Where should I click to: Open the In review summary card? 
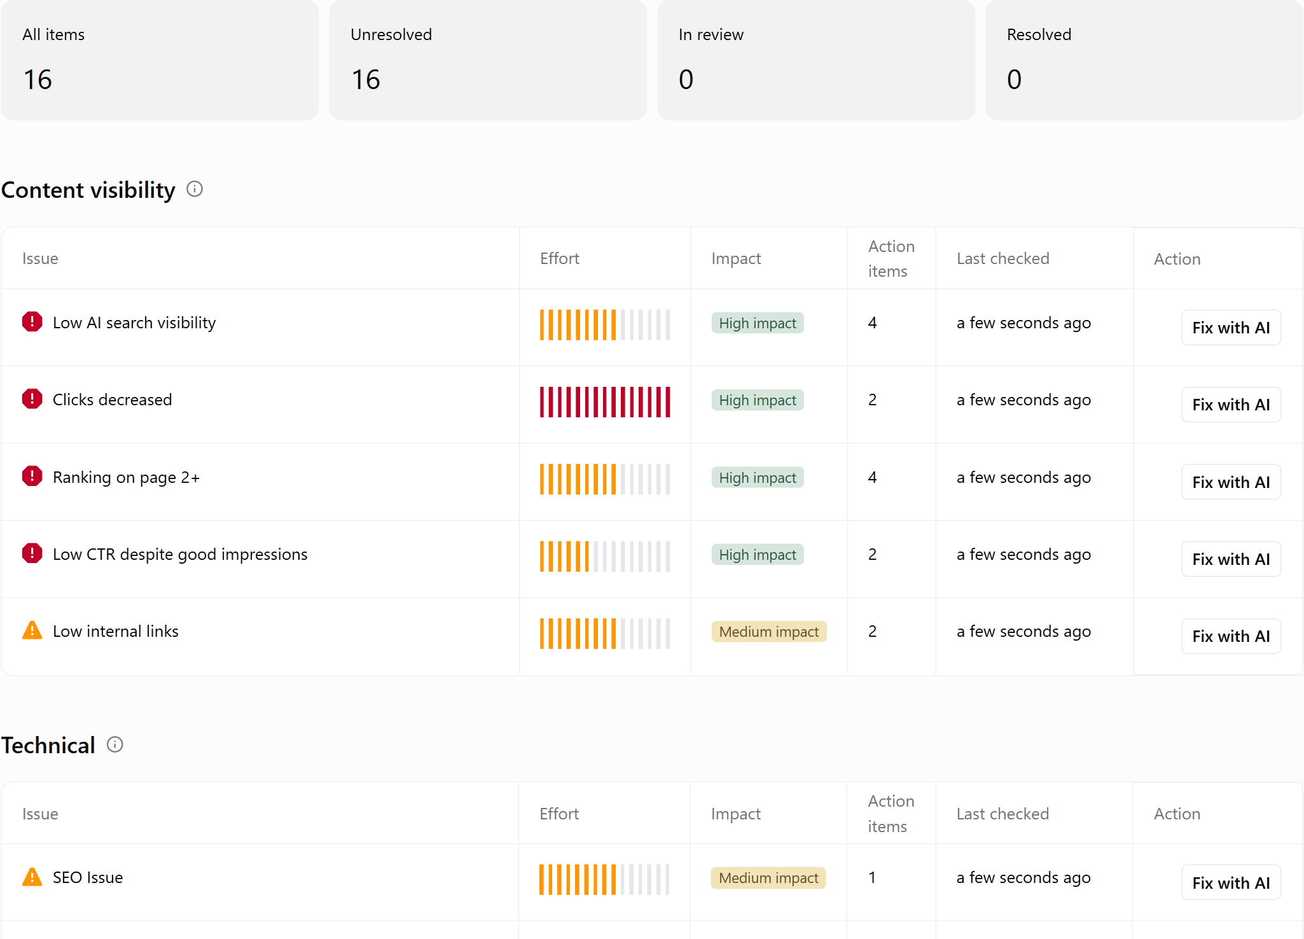pyautogui.click(x=816, y=60)
